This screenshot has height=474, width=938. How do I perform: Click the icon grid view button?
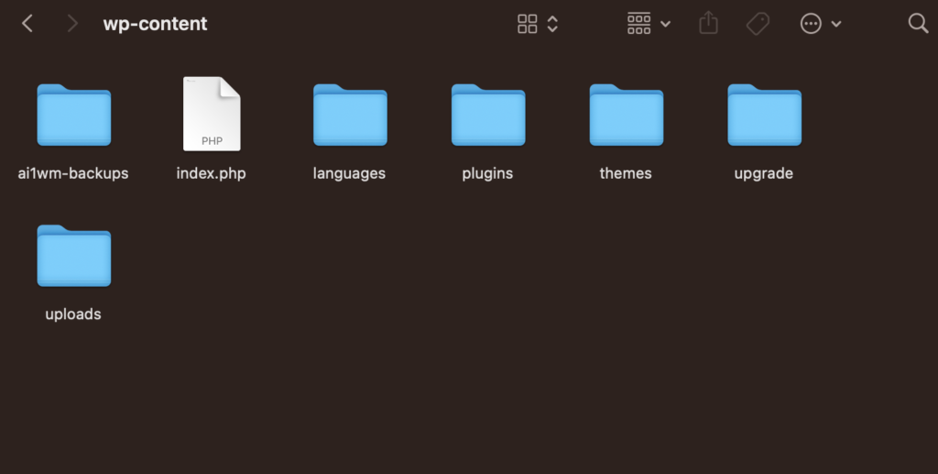[528, 24]
